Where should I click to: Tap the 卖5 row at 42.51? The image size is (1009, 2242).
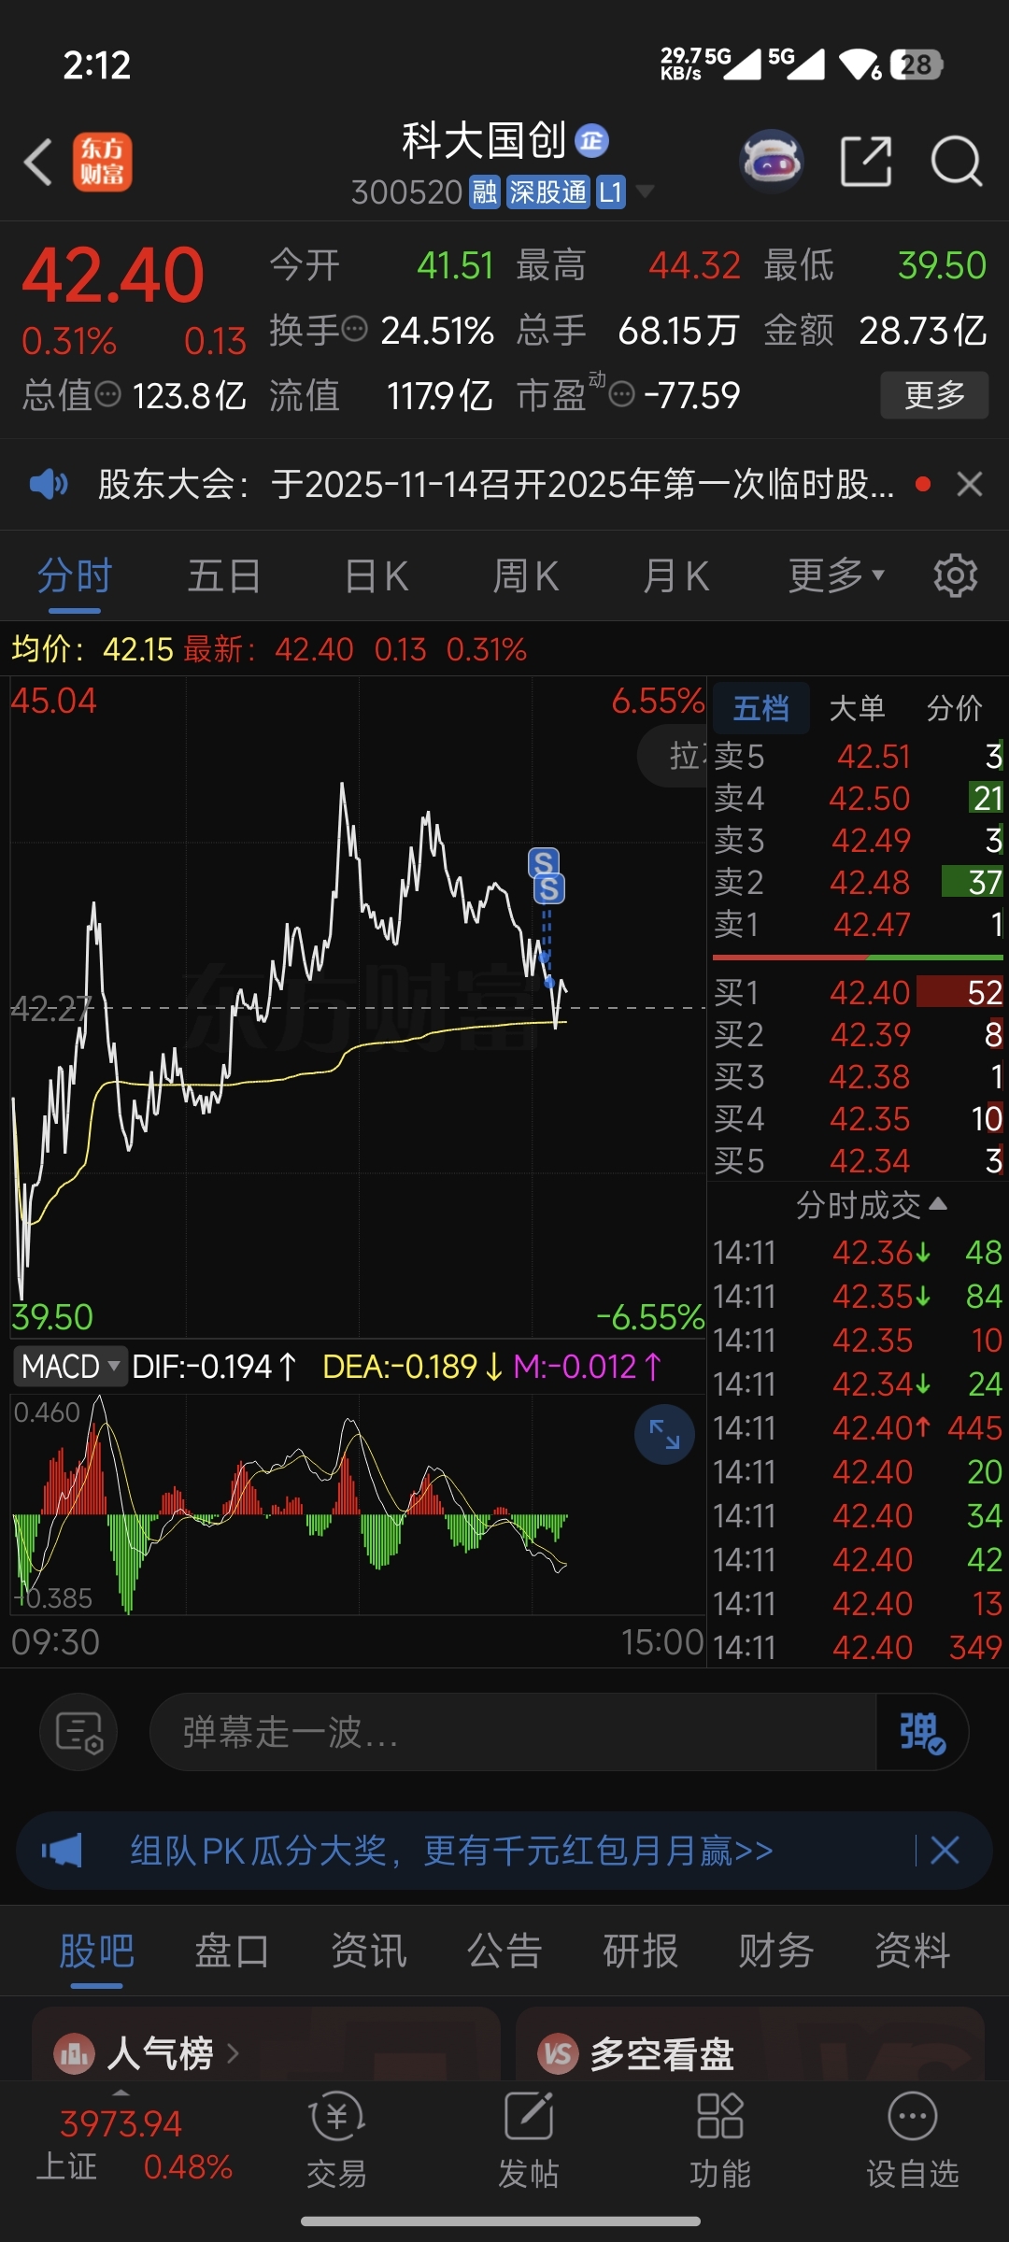click(858, 756)
